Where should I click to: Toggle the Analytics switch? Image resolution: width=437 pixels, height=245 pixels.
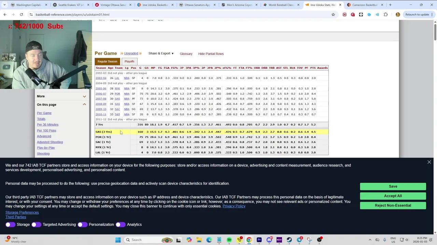pos(120,225)
